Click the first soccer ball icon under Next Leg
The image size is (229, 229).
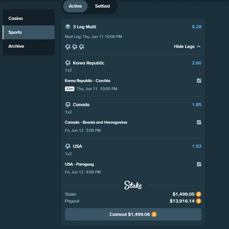pos(68,47)
